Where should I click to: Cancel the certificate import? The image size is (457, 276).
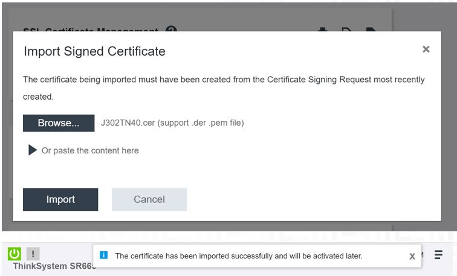pyautogui.click(x=149, y=199)
